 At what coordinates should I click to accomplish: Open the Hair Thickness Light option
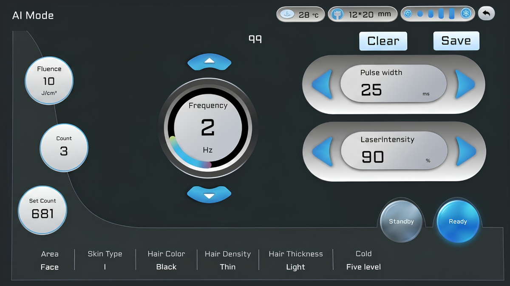(296, 261)
